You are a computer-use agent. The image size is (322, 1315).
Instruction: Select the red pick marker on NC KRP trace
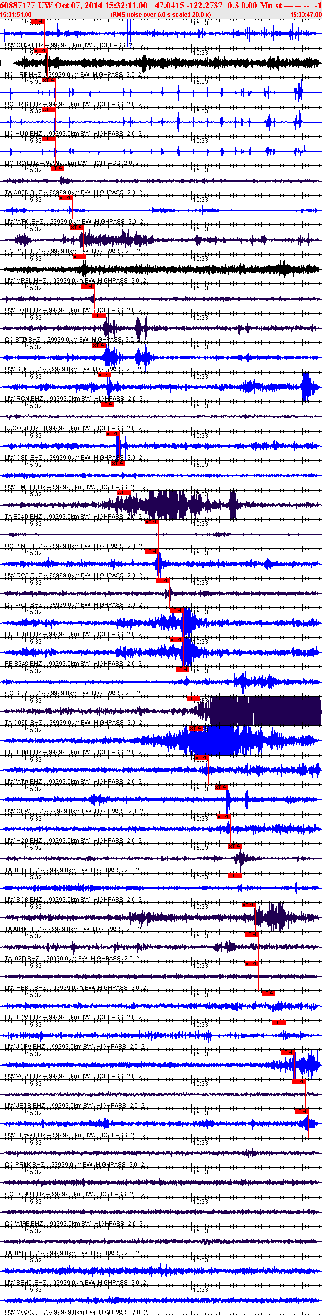41,50
